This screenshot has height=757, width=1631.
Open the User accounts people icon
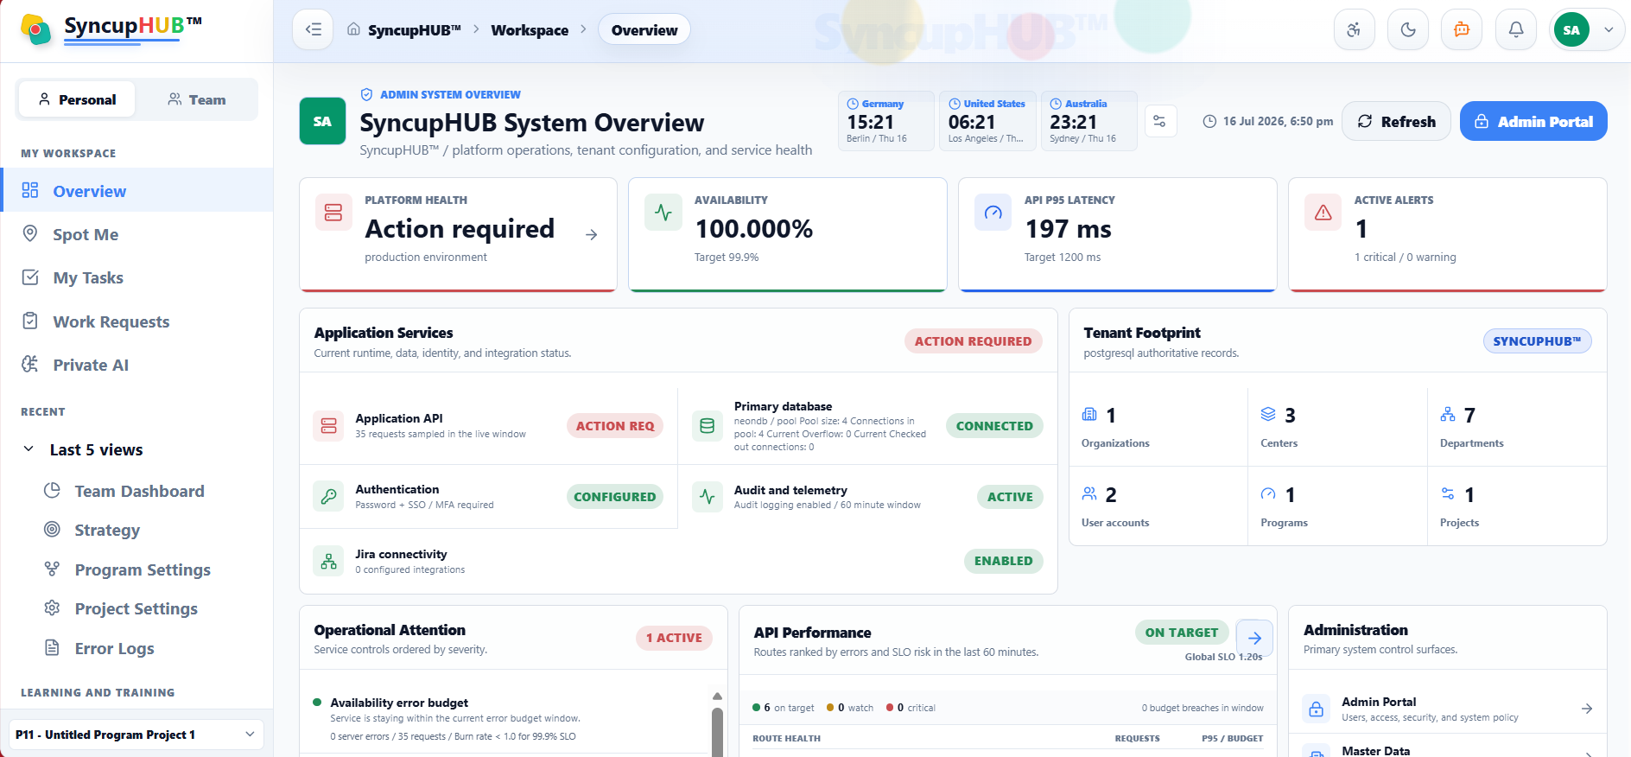pyautogui.click(x=1089, y=494)
